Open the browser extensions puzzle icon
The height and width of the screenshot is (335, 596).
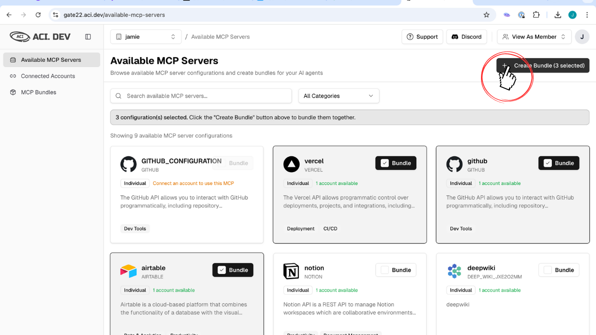(x=536, y=15)
